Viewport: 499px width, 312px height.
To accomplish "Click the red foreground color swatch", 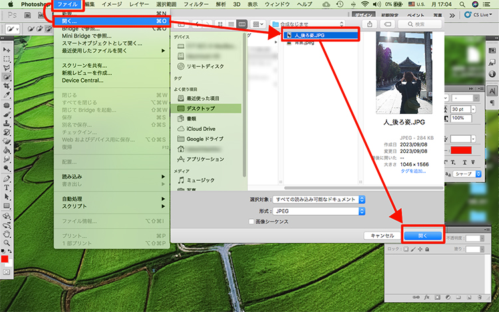I will pos(5,259).
